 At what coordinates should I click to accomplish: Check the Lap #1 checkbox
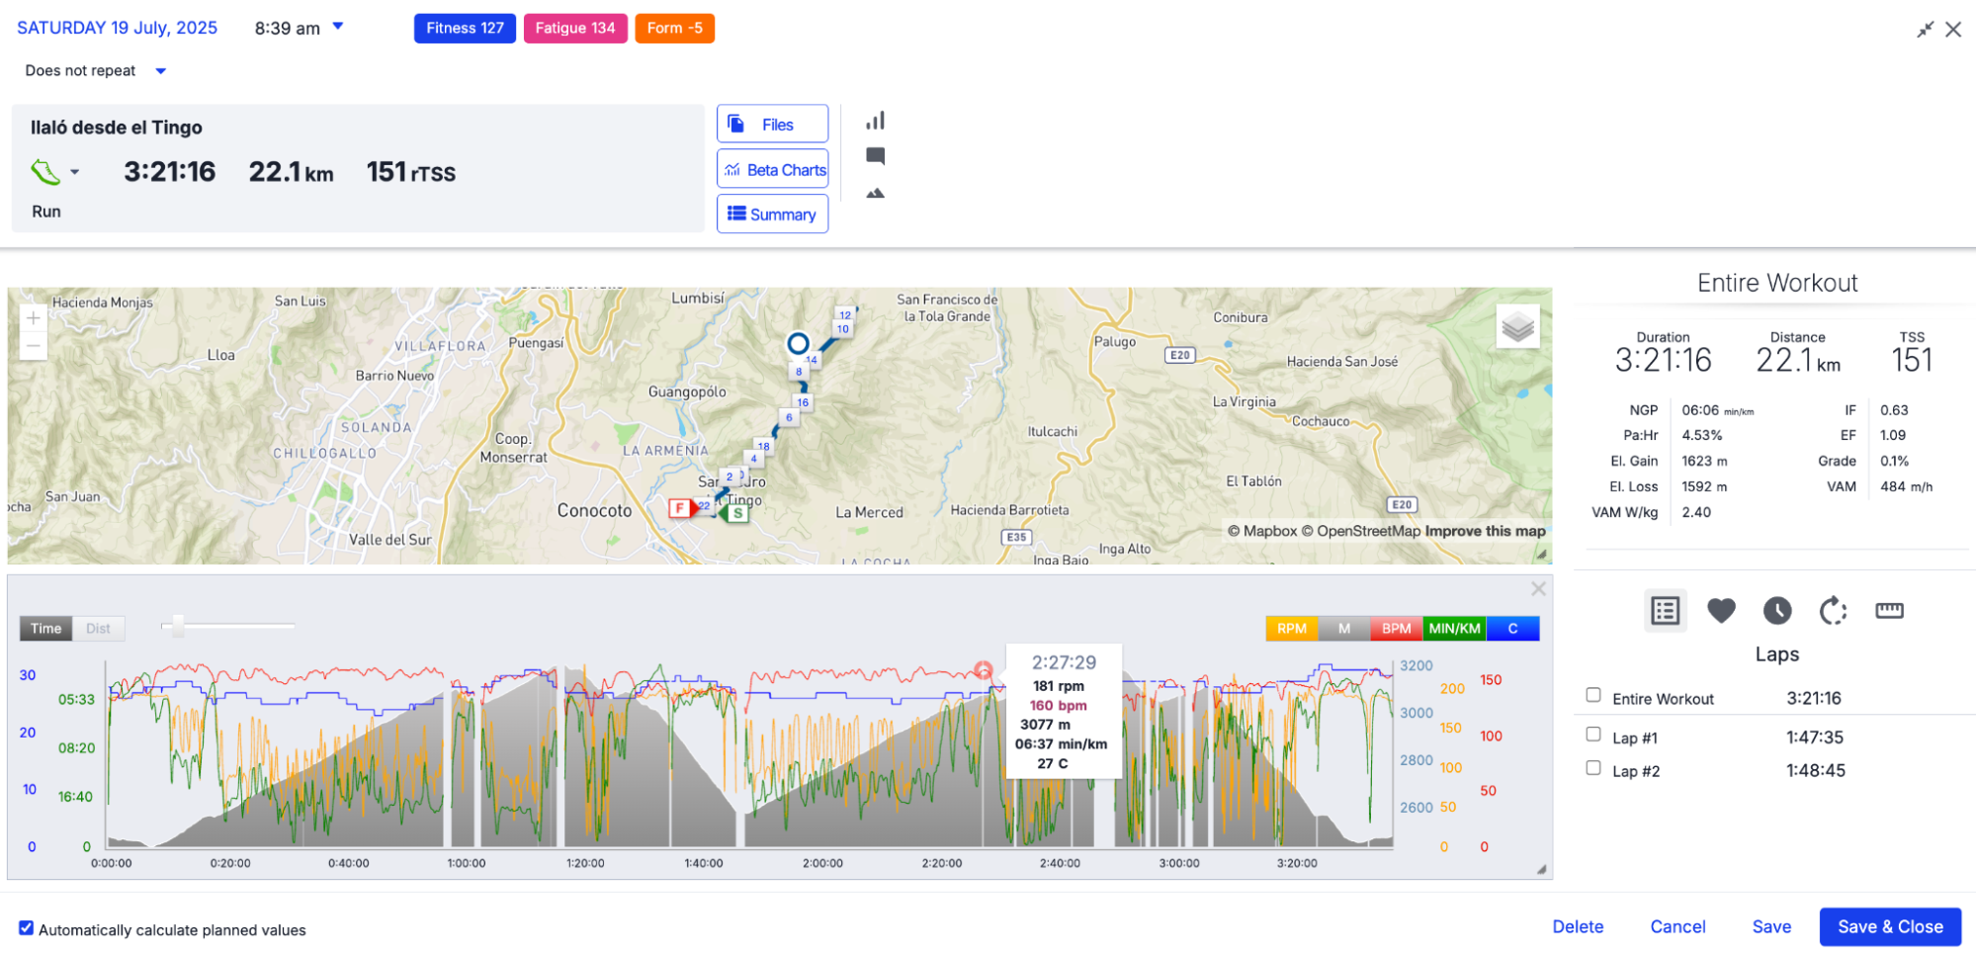click(x=1593, y=735)
